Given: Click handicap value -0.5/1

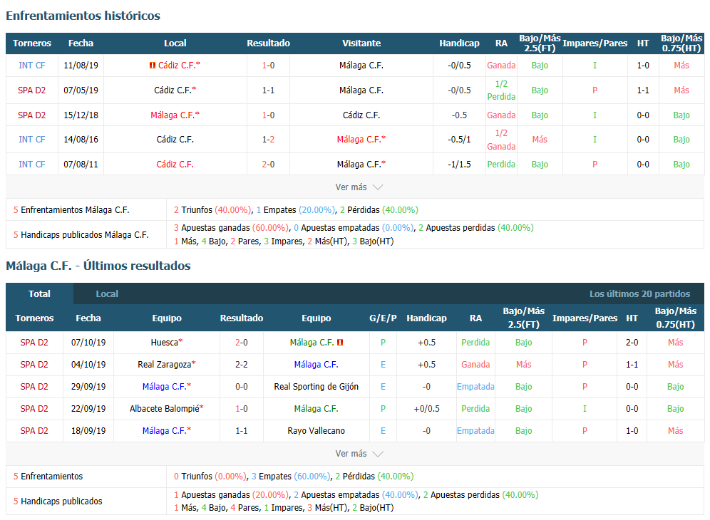Looking at the screenshot, I should coord(459,140).
